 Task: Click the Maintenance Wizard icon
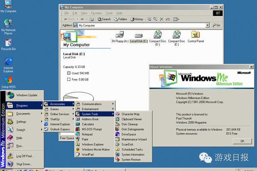tap(117, 139)
